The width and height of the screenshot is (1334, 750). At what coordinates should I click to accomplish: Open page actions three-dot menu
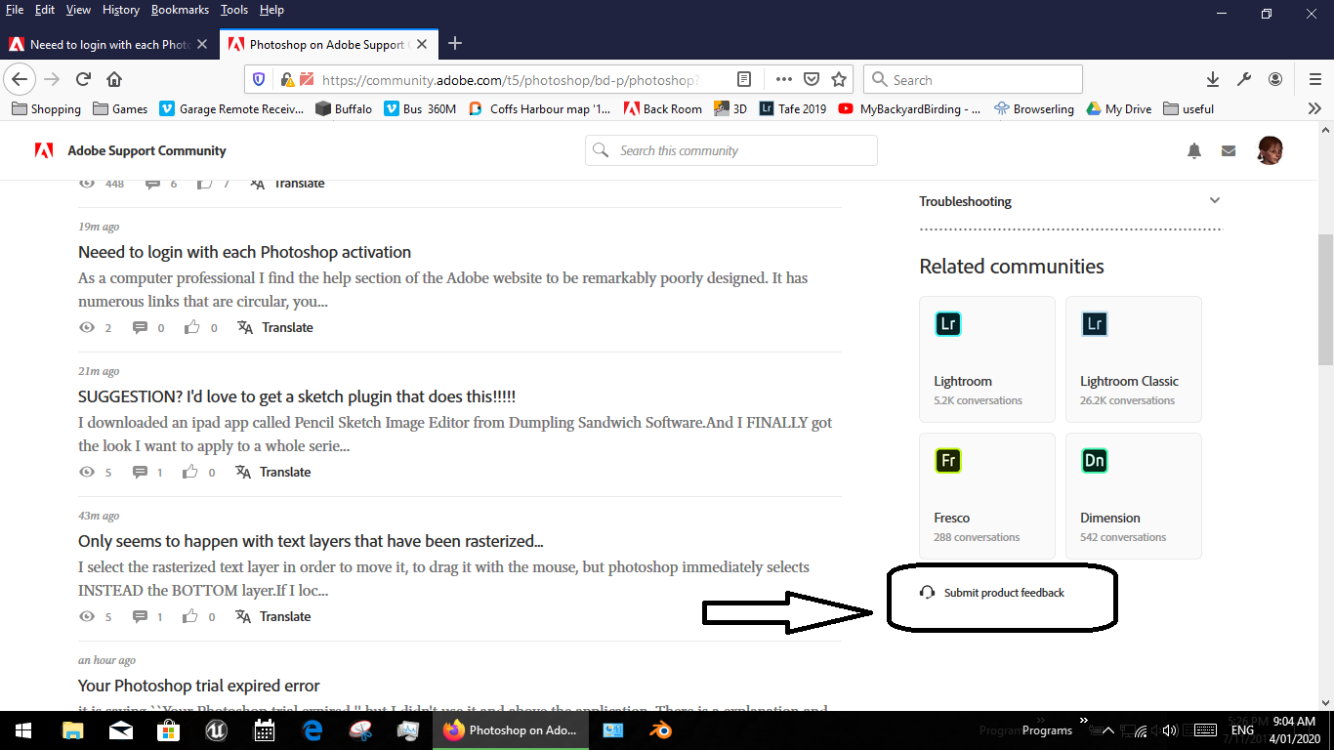783,79
